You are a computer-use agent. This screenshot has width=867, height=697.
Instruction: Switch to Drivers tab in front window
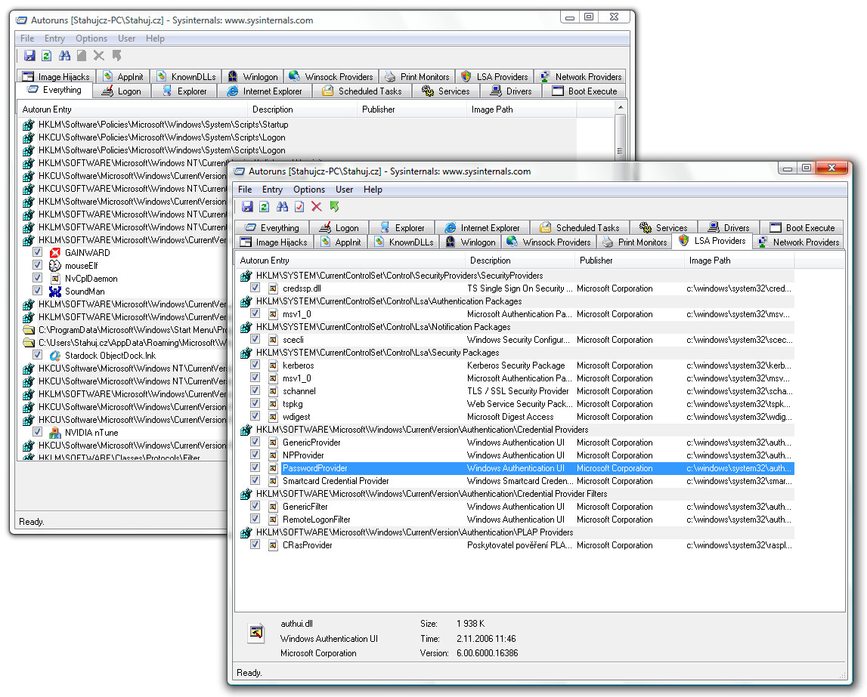point(729,227)
